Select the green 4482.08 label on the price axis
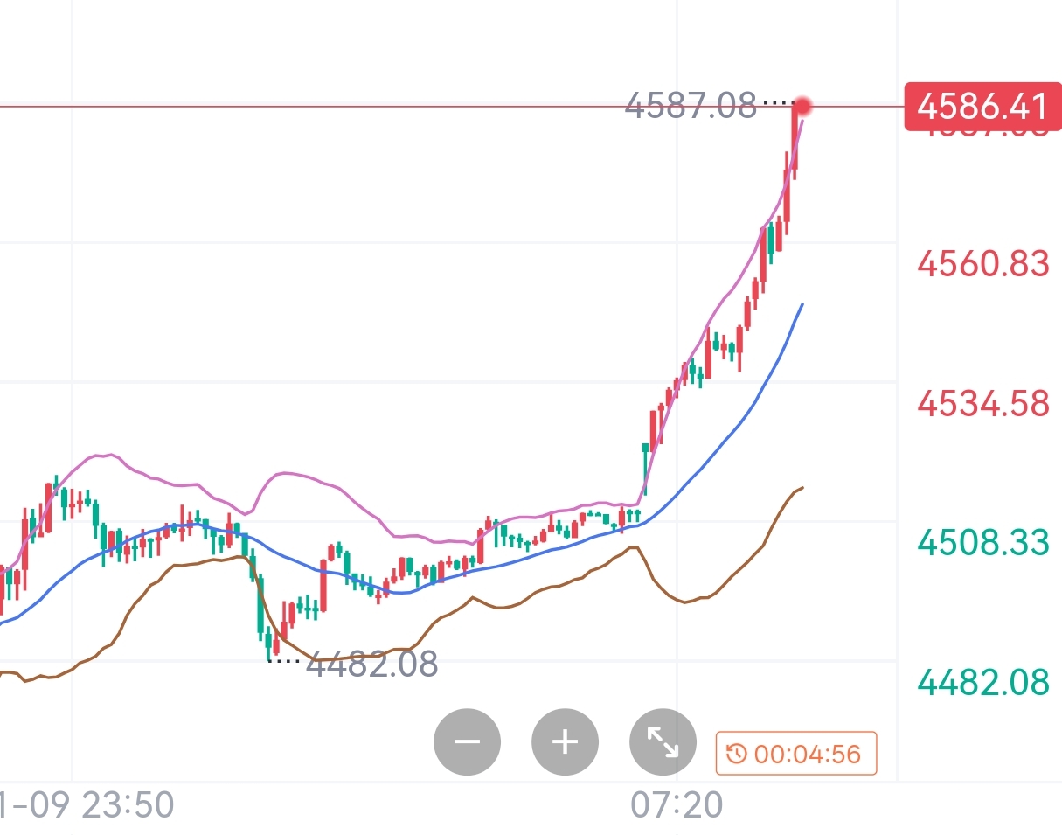 tap(982, 682)
